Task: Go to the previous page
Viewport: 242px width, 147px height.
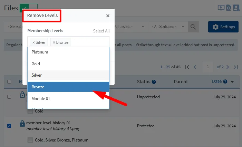Action: (195, 67)
